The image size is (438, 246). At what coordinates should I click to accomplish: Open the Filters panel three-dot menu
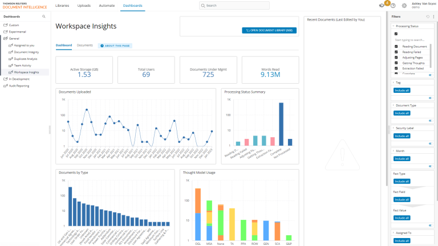(x=433, y=17)
